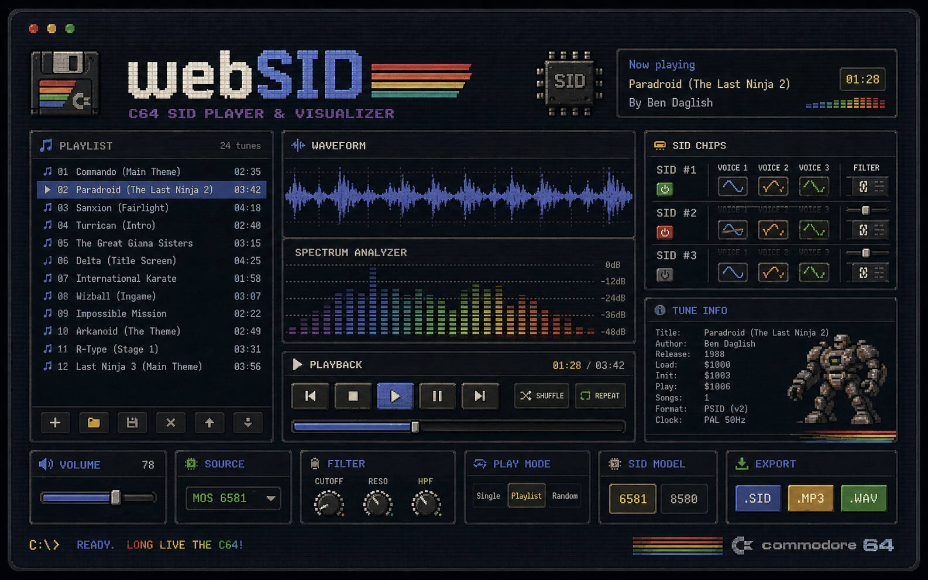Viewport: 928px width, 580px height.
Task: Toggle the red SID #2 power button
Action: [665, 232]
